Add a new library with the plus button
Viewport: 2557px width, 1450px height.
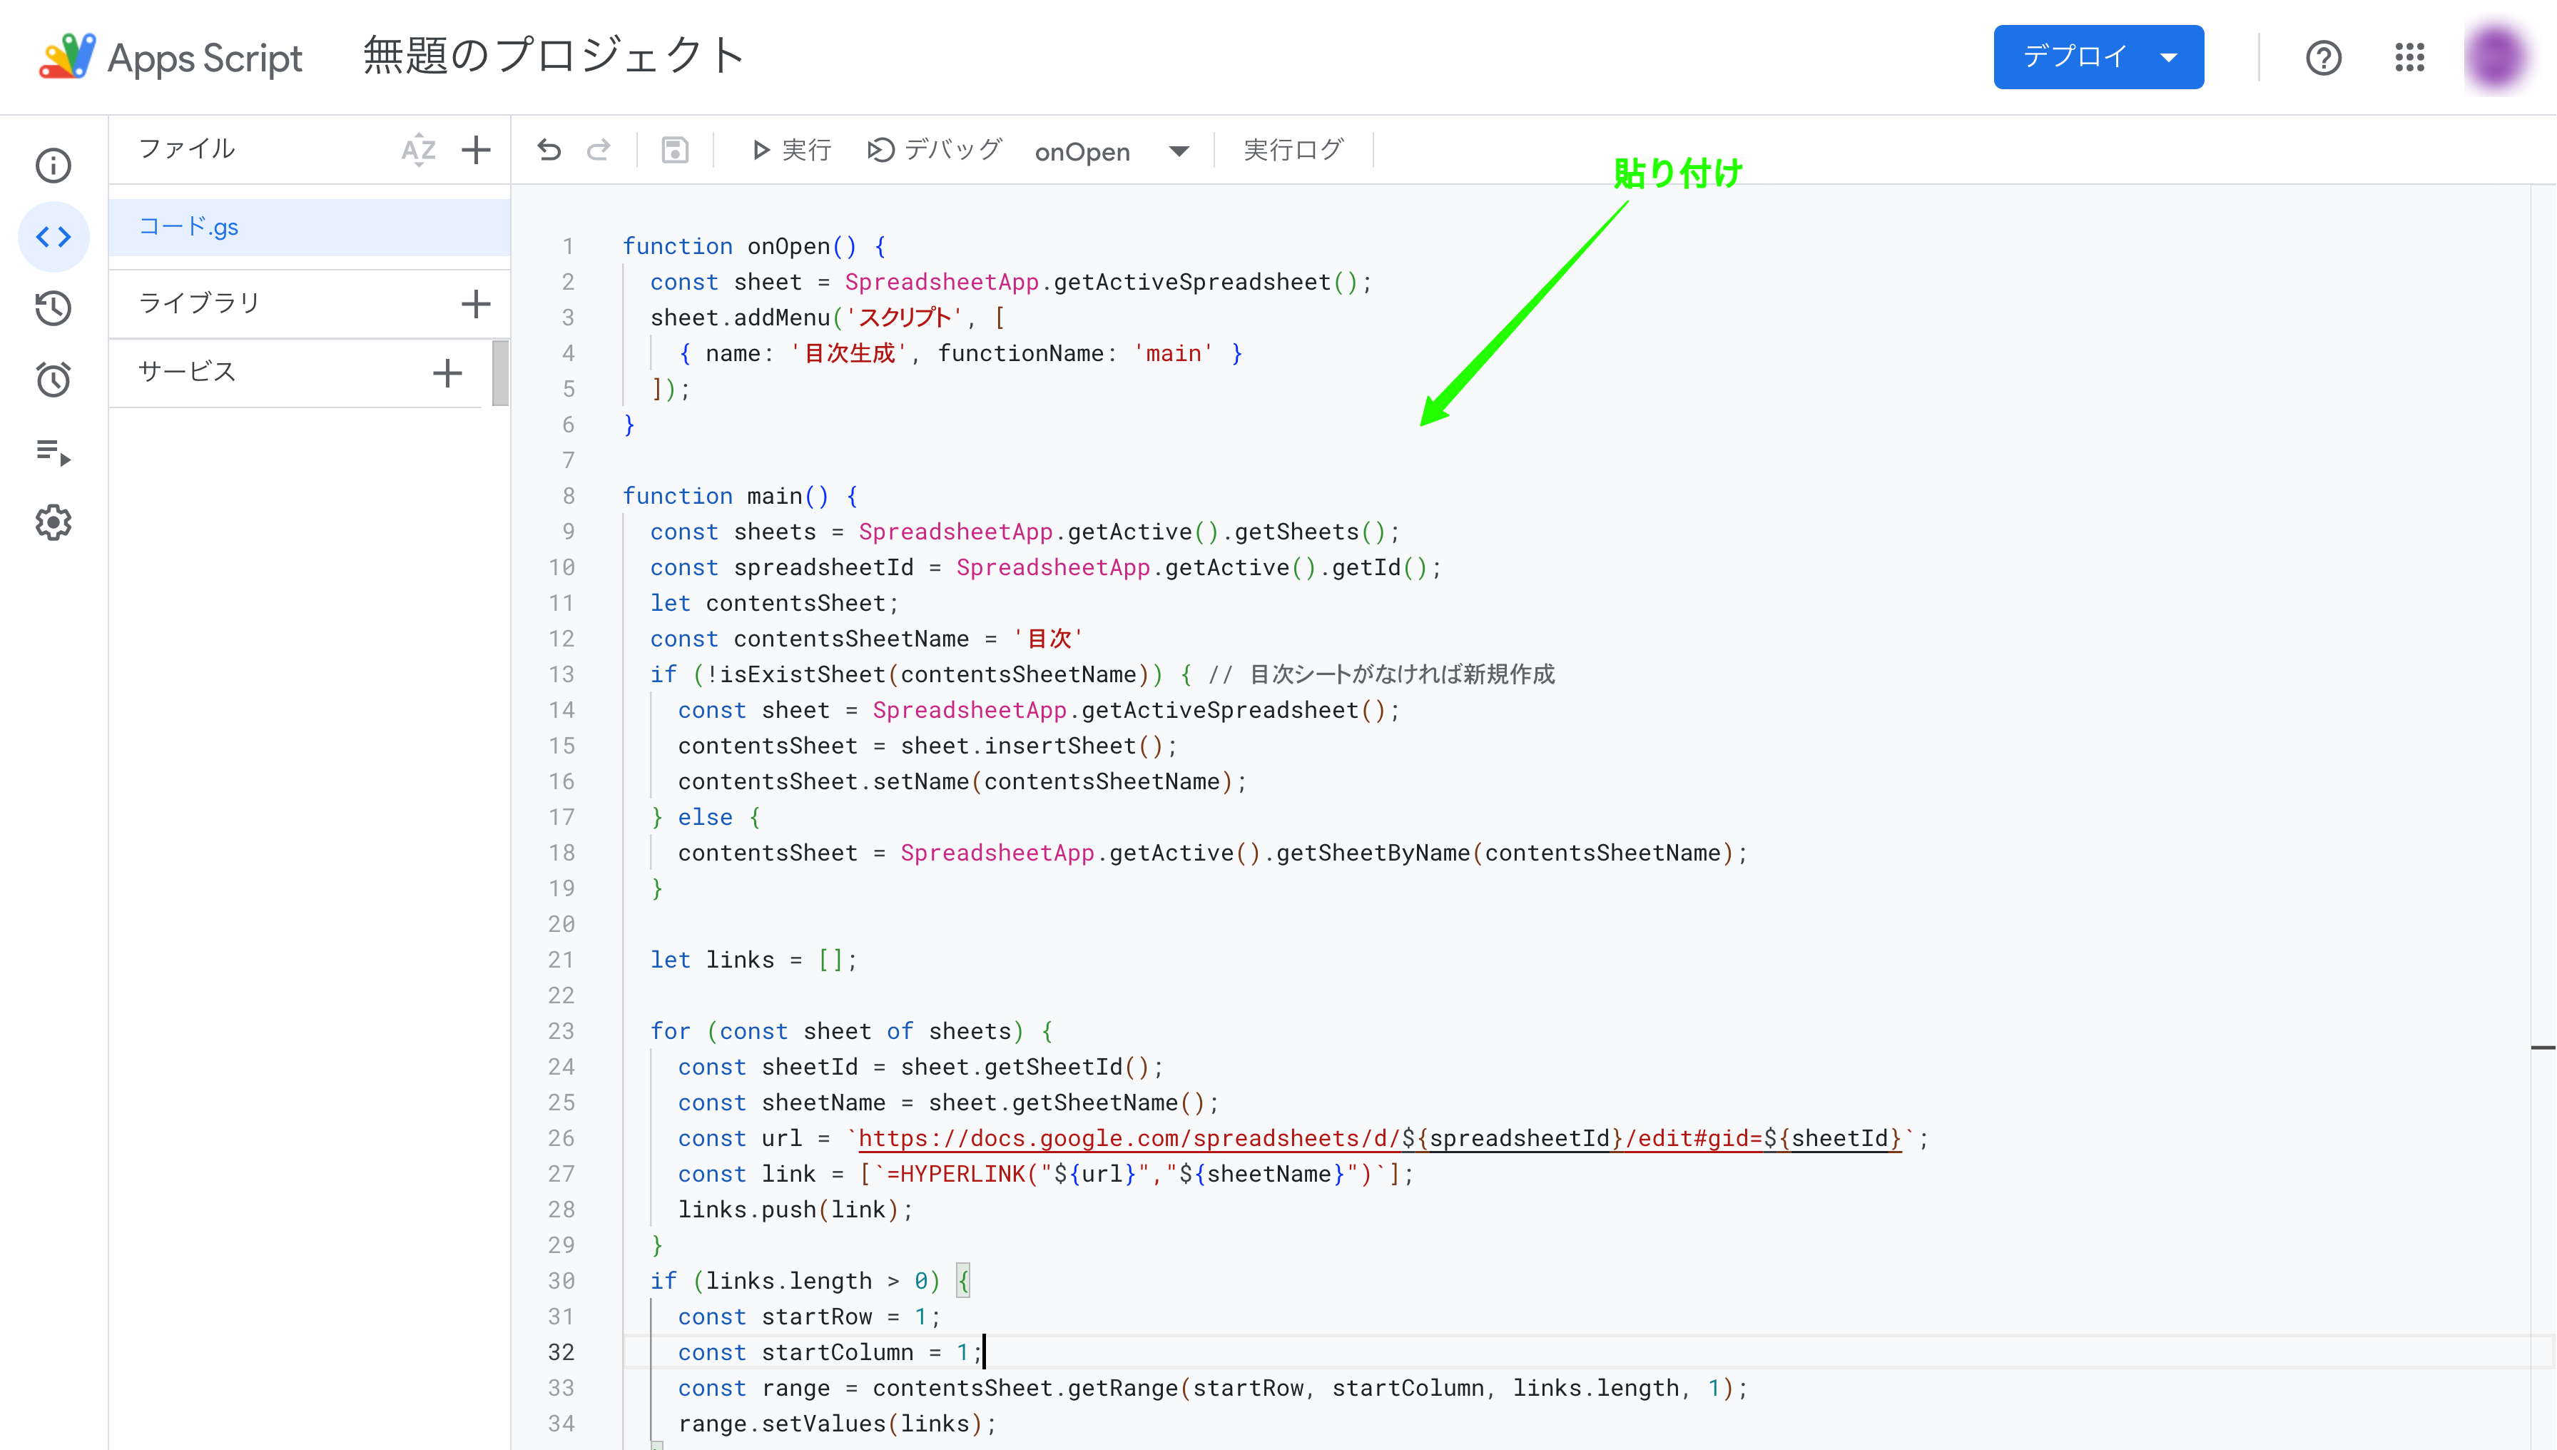(476, 303)
